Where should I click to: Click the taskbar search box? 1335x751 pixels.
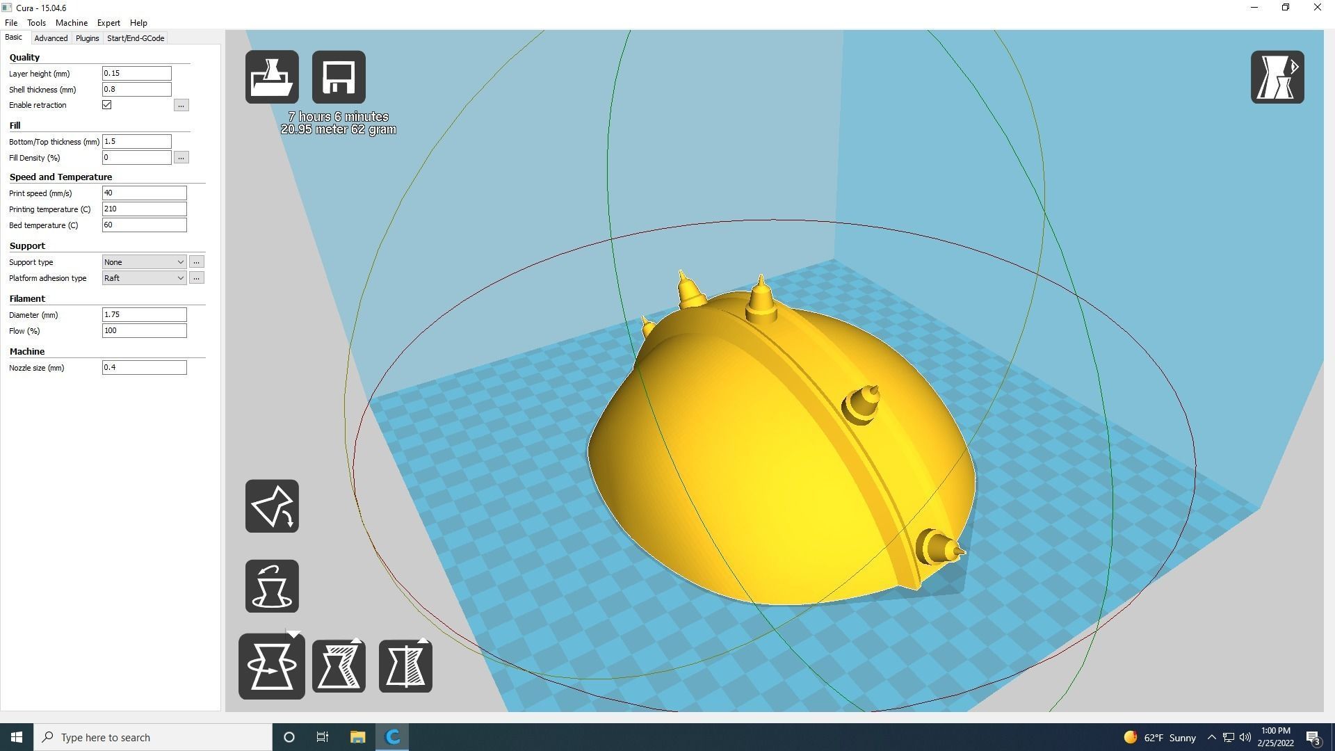coord(153,737)
